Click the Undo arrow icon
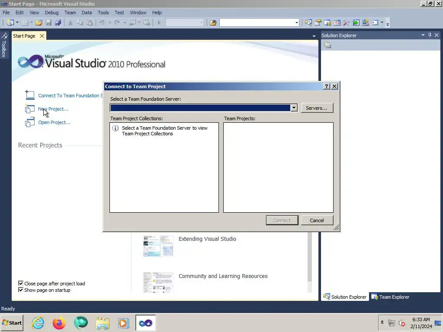The height and width of the screenshot is (332, 443). click(102, 22)
